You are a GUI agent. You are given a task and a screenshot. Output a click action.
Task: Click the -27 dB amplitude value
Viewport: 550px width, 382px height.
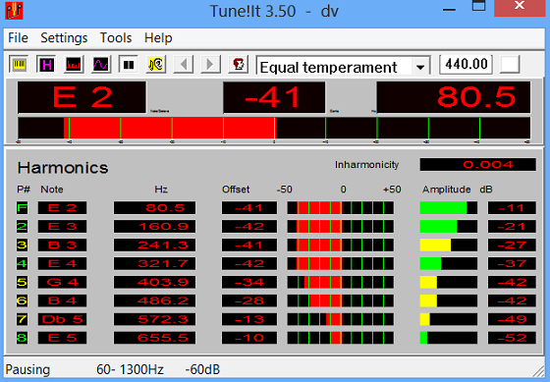(x=512, y=245)
